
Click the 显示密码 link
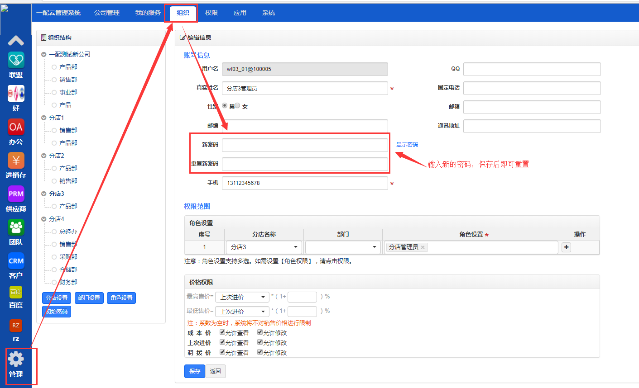[407, 145]
